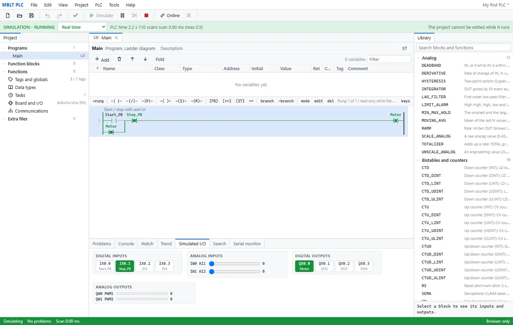
Task: Collapse the Analog library category
Action: 418,58
